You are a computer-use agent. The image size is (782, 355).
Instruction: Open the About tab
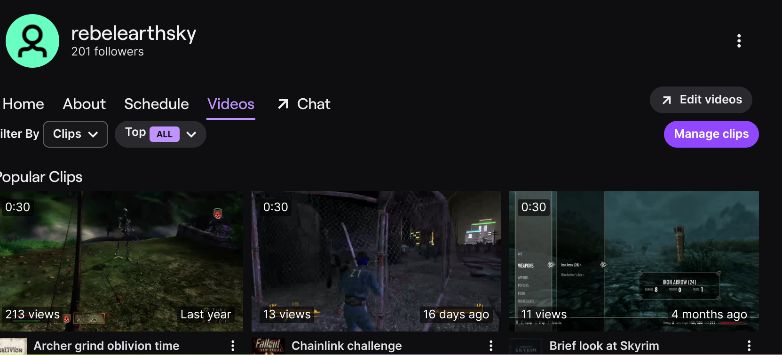84,104
